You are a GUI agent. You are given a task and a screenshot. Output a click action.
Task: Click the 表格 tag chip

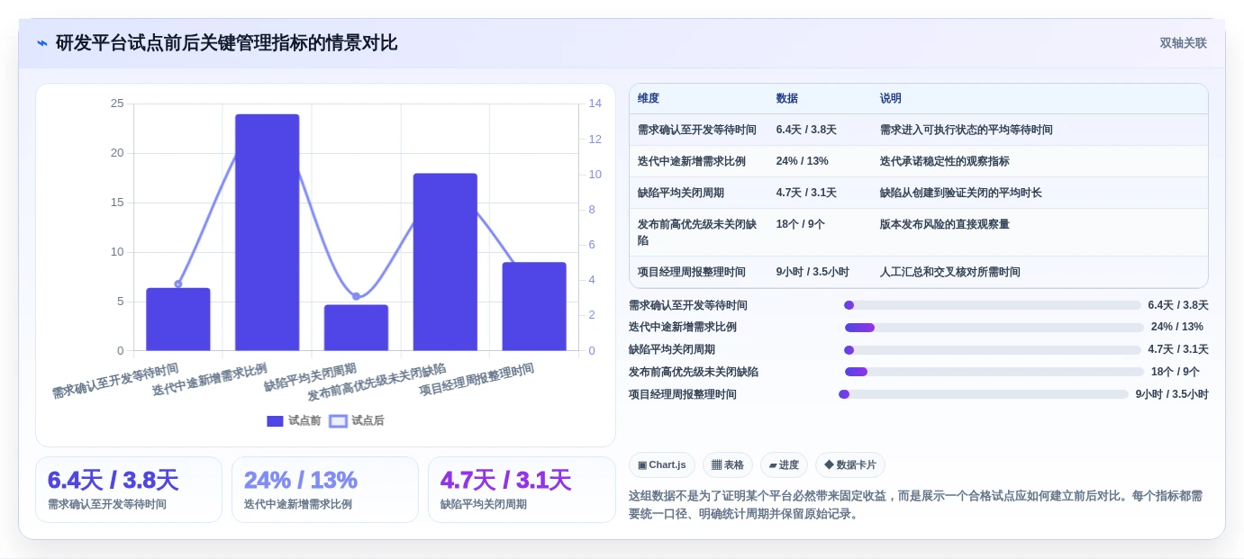pos(728,464)
